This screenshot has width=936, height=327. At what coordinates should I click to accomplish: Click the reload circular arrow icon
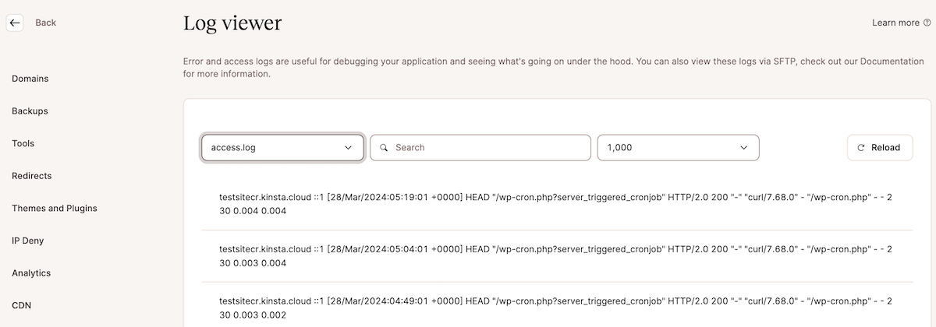[x=861, y=147]
